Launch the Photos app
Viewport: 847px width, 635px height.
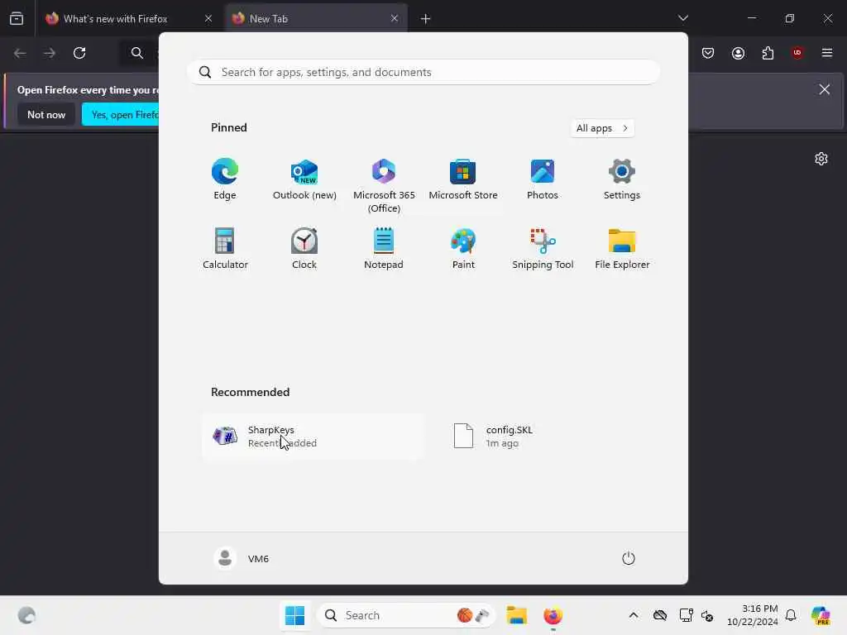point(543,179)
